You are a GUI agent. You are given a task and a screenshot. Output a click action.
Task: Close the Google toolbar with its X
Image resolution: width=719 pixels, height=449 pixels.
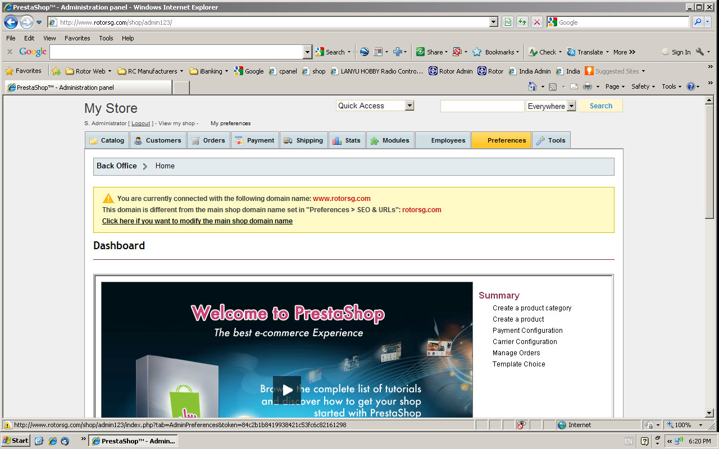(x=10, y=52)
